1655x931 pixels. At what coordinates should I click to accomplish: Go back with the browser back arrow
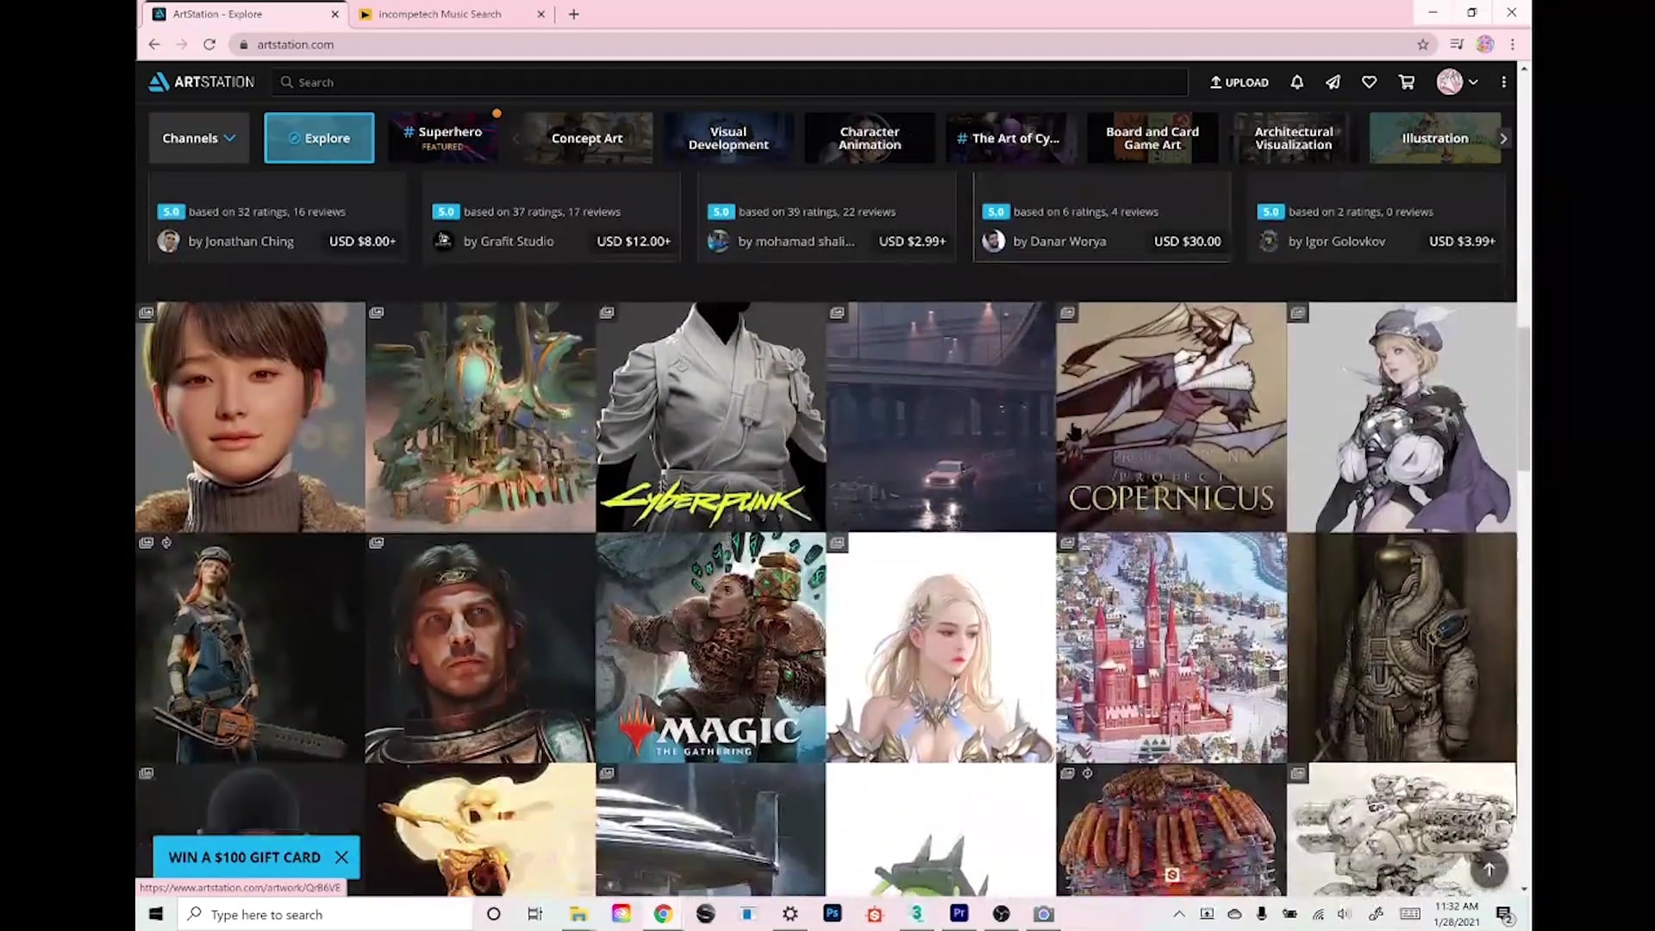click(154, 45)
